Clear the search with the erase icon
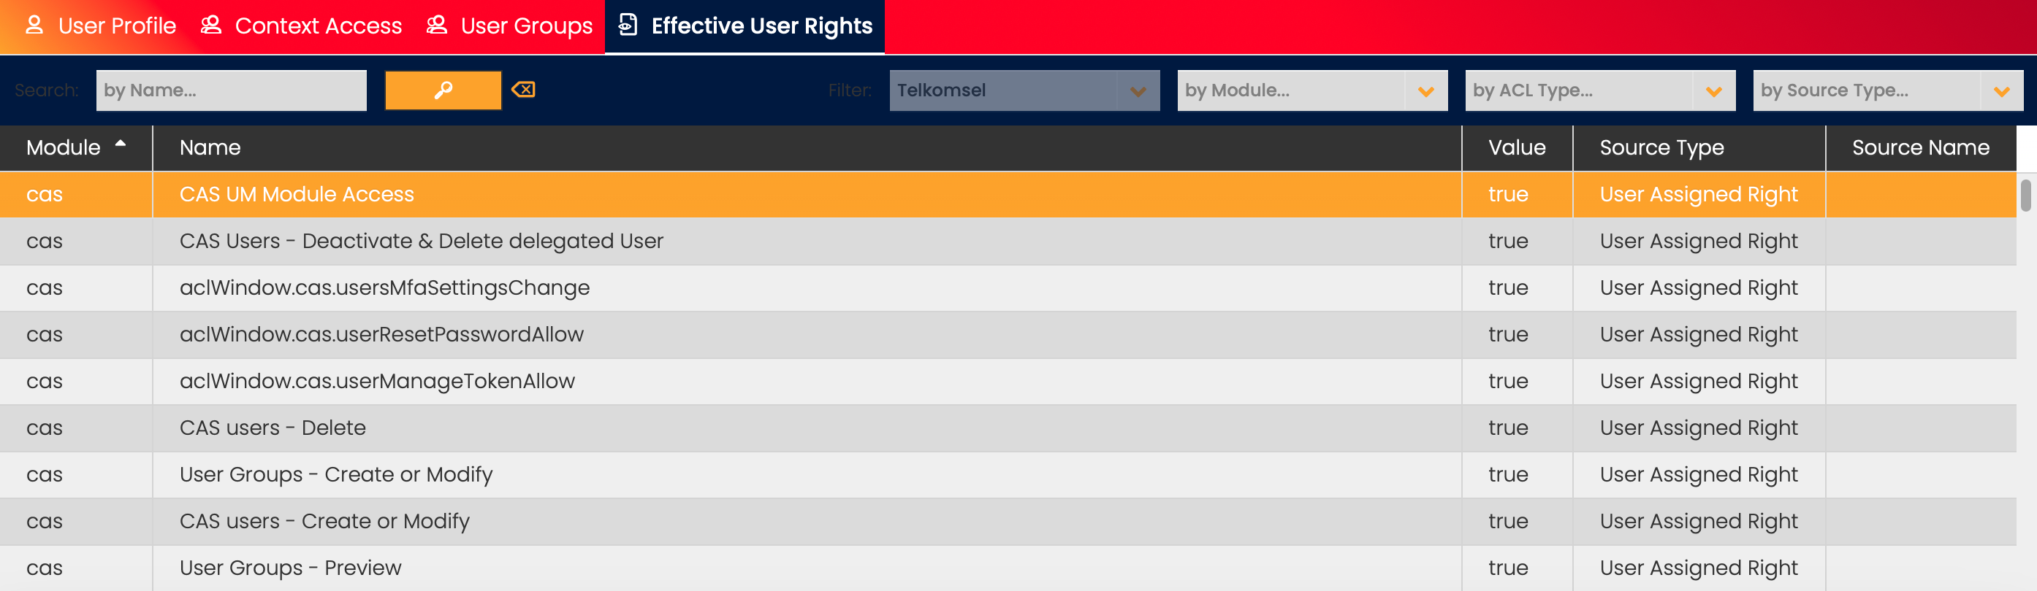Screen dimensions: 2037x591 tap(523, 90)
